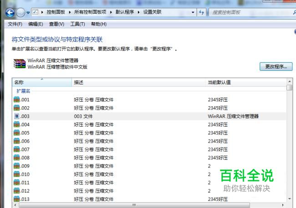Select the .010 file icon

coord(16,174)
